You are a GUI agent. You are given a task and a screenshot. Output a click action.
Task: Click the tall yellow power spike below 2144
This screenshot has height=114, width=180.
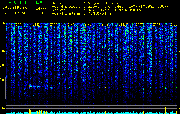pyautogui.click(x=71, y=111)
